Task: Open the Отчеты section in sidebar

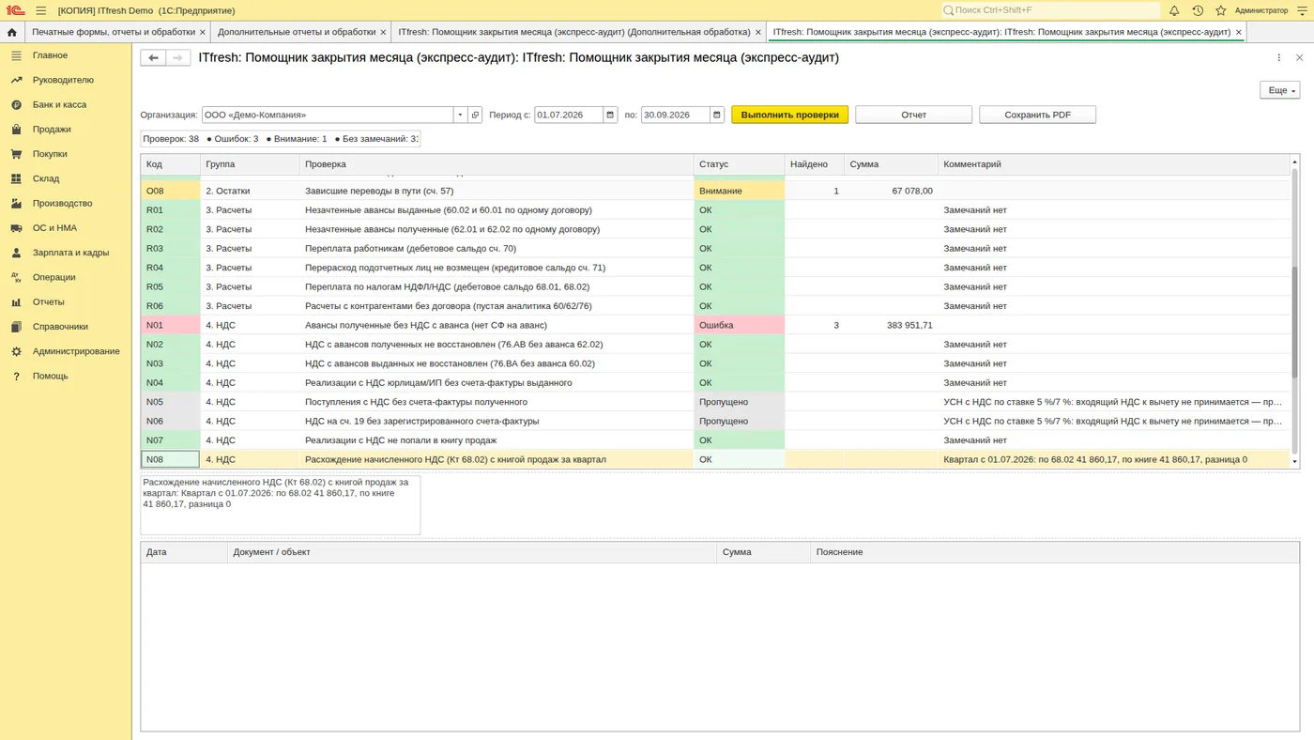Action: click(x=49, y=301)
